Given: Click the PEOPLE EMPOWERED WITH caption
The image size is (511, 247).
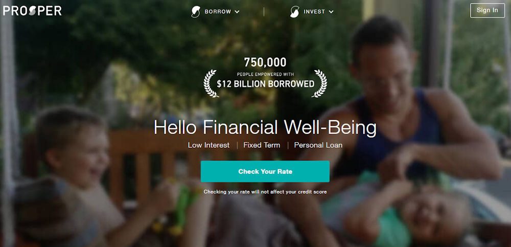Looking at the screenshot, I should pyautogui.click(x=265, y=74).
